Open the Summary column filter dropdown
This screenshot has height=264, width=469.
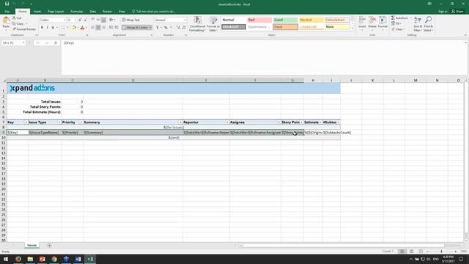180,122
